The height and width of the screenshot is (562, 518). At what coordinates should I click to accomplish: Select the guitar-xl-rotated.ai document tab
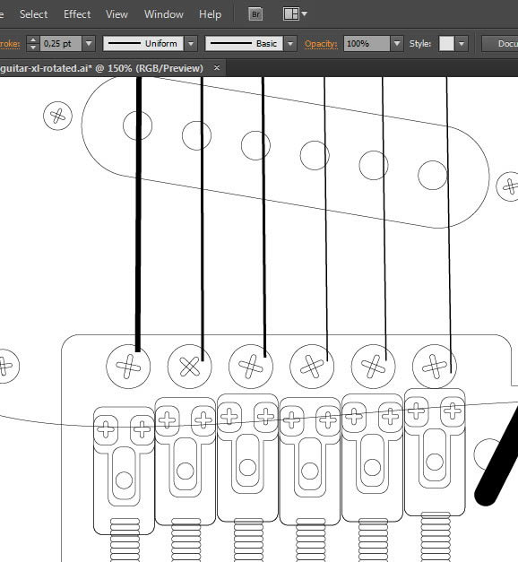pyautogui.click(x=102, y=68)
